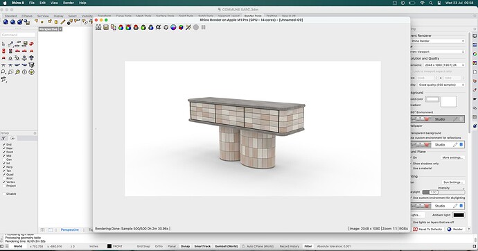
Task: Open the View menu
Action: coord(54,3)
